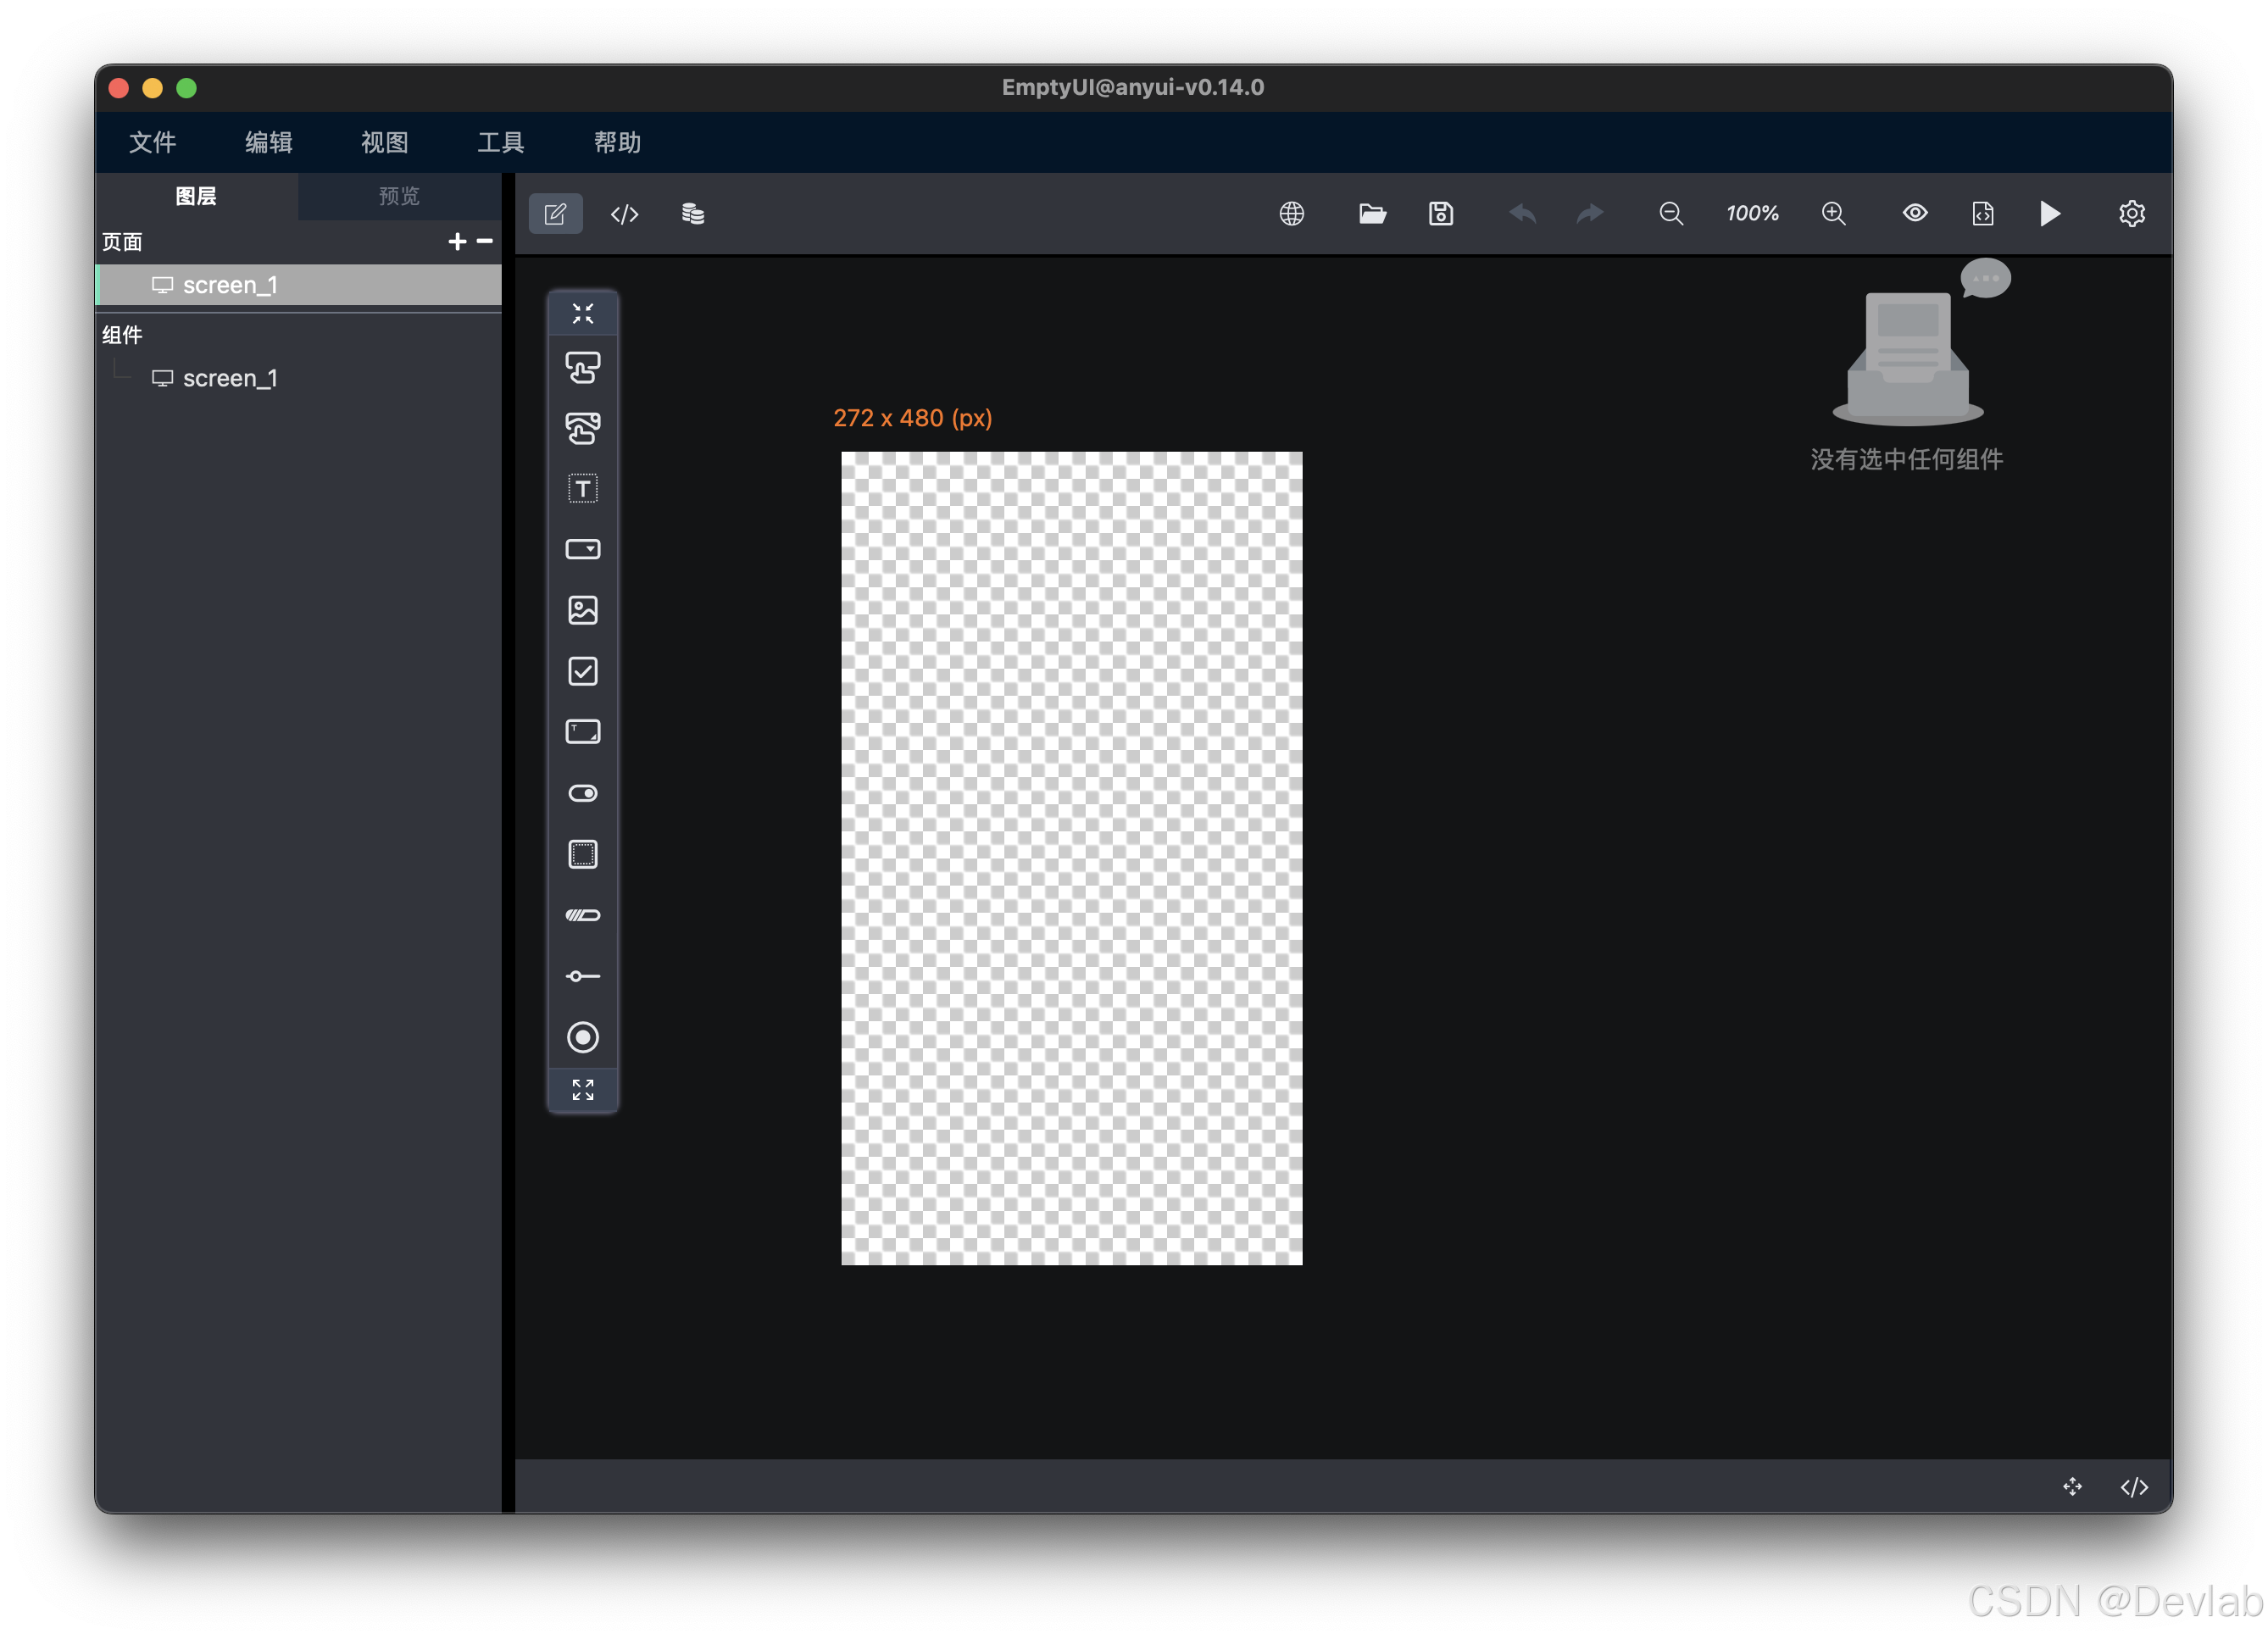
Task: Undo the last action
Action: pos(1522,214)
